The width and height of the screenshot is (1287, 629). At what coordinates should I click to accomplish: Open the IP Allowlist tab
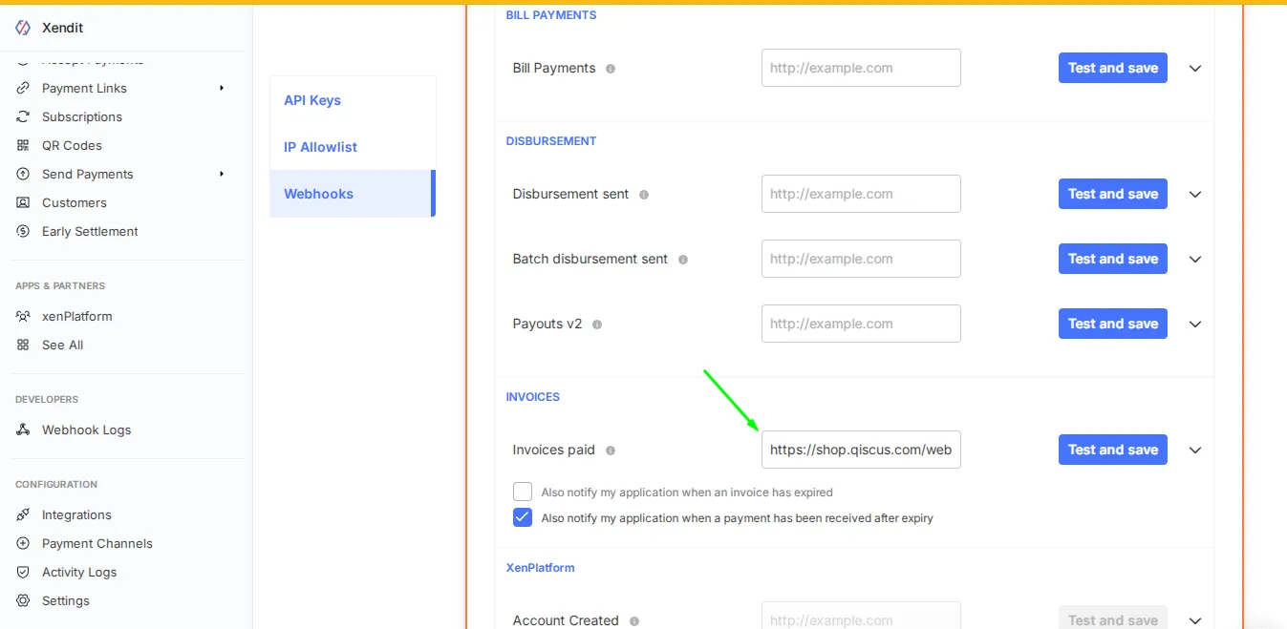pyautogui.click(x=320, y=147)
